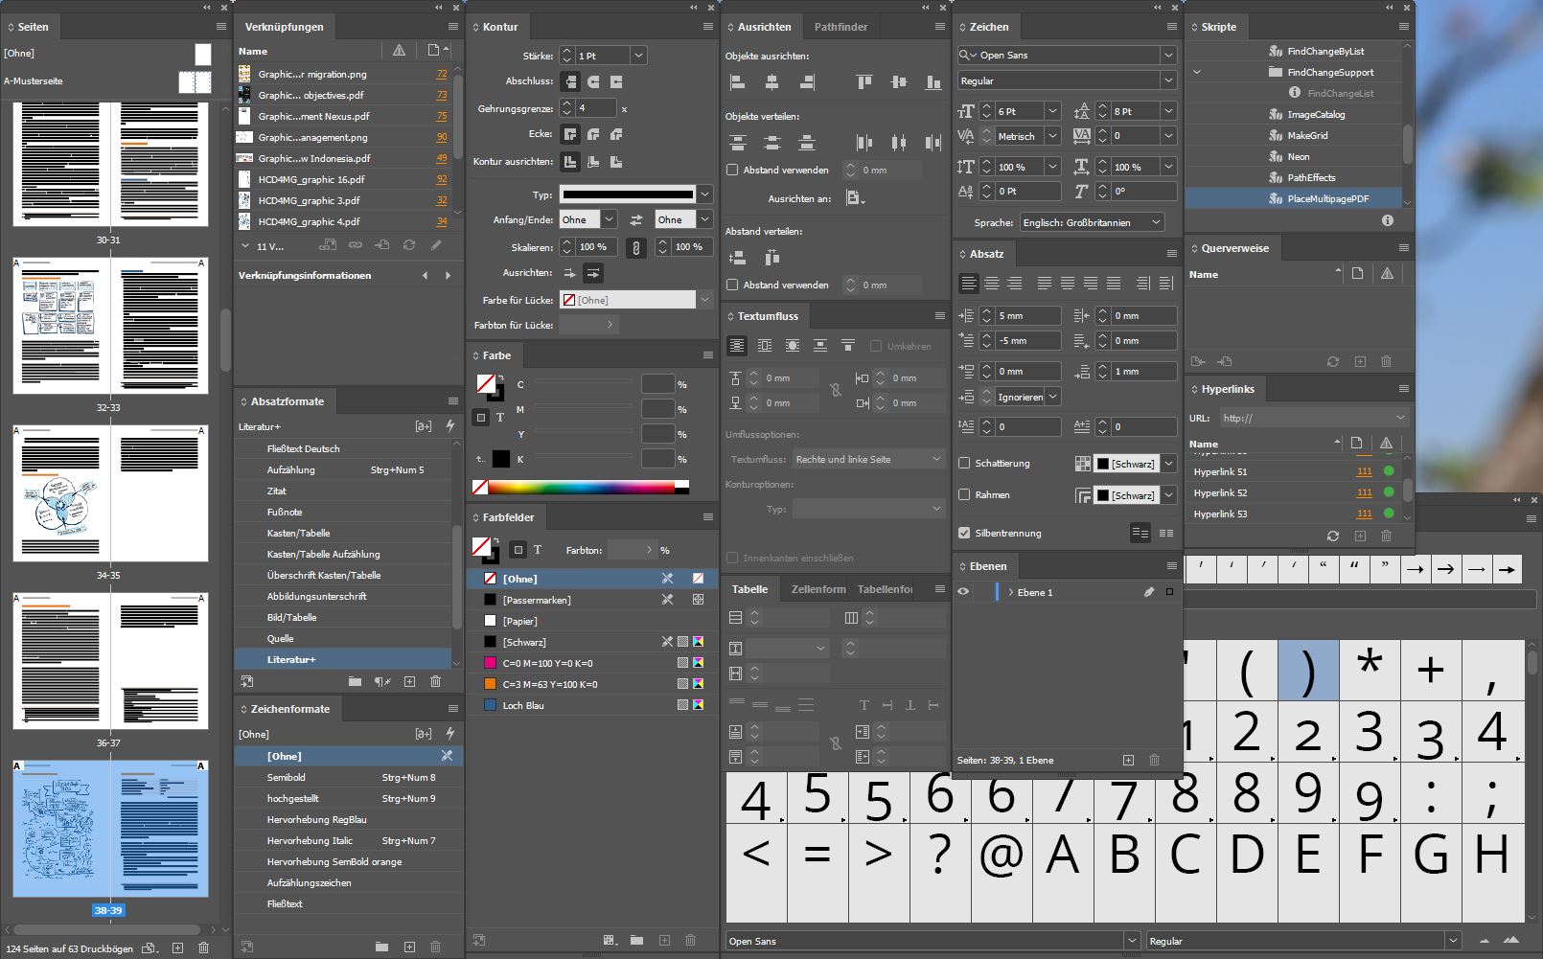Align top edges in Ausrichten panel
Viewport: 1543px width, 959px height.
pos(864,82)
